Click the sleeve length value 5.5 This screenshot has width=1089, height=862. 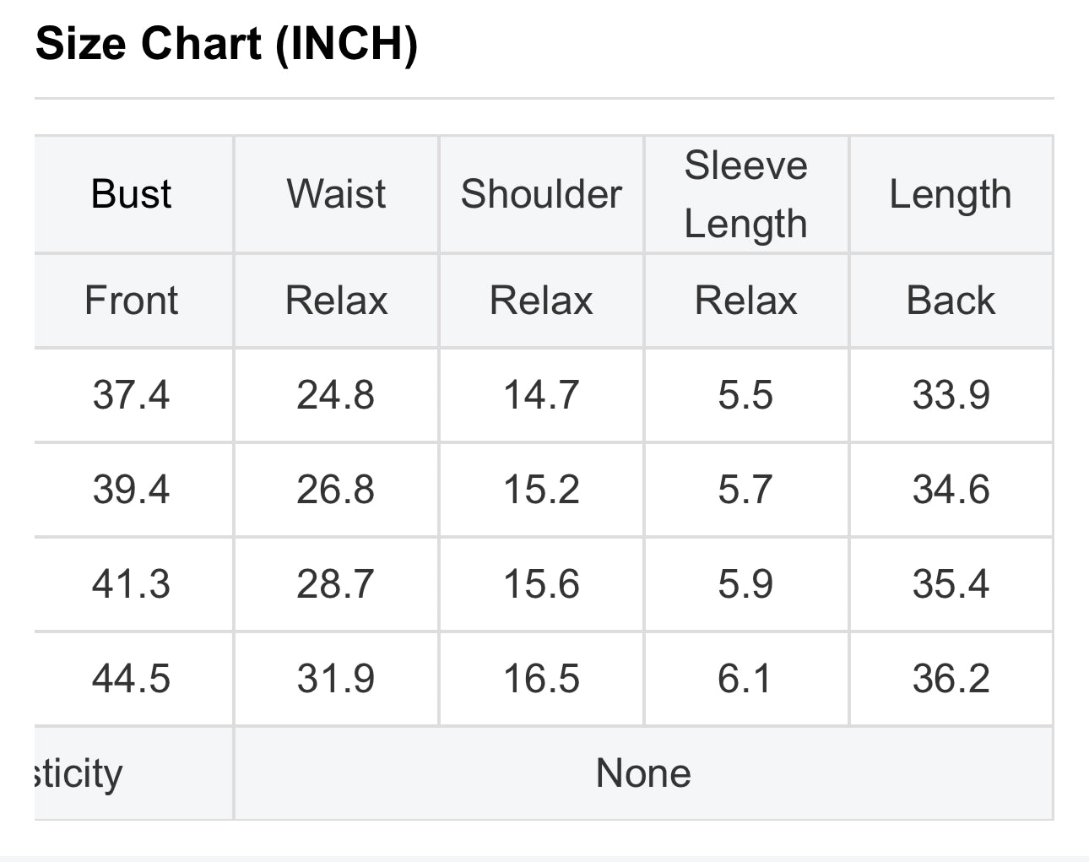[x=745, y=395]
